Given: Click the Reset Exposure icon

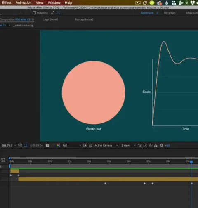Looking at the screenshot, I should [162, 145].
